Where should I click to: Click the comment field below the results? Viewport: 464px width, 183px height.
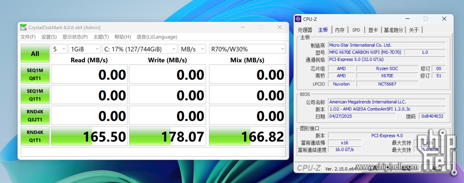[x=153, y=152]
